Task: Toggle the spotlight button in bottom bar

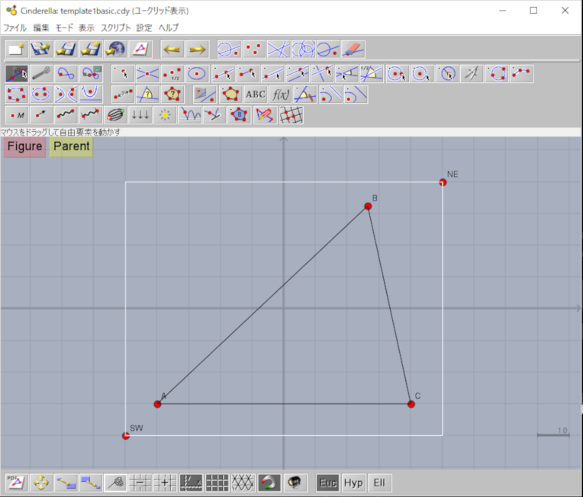Action: [x=295, y=483]
